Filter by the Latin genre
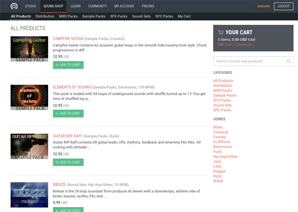This screenshot has width=298, height=212. tap(217, 166)
